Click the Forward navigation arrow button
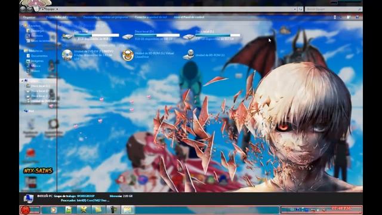 pyautogui.click(x=29, y=9)
